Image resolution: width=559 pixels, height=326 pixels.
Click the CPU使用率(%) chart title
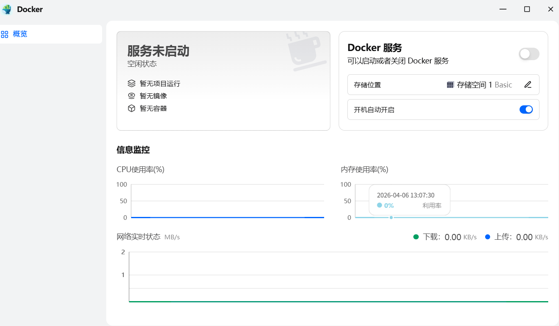point(141,169)
